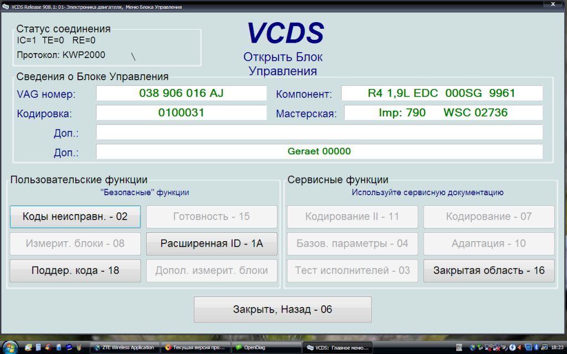
Task: Click the Используйте сервисную документацию note
Action: click(x=427, y=192)
